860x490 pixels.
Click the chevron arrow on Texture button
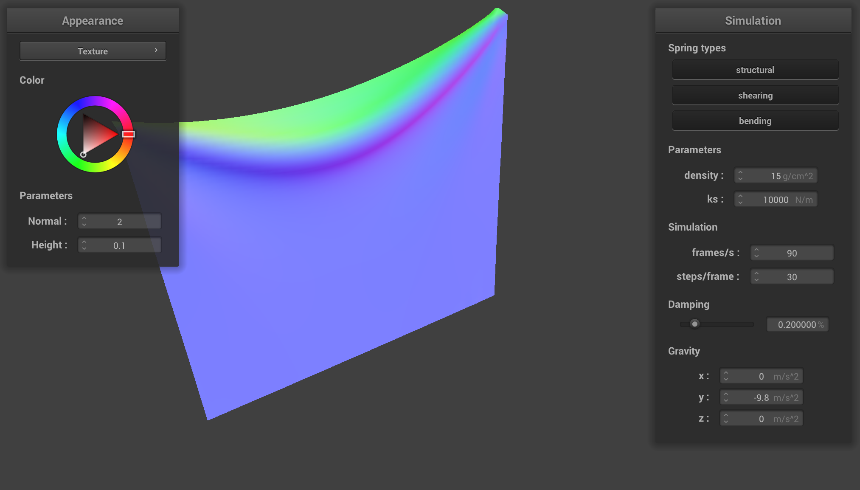pos(156,50)
